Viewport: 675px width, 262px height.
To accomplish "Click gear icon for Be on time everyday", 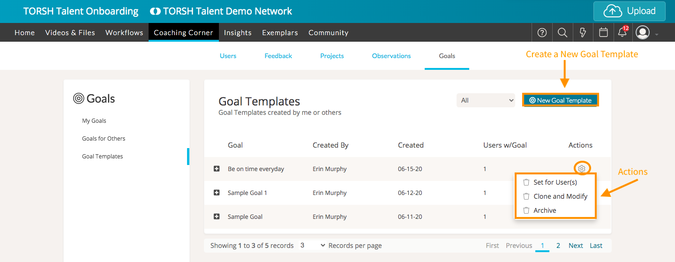I will pos(582,169).
